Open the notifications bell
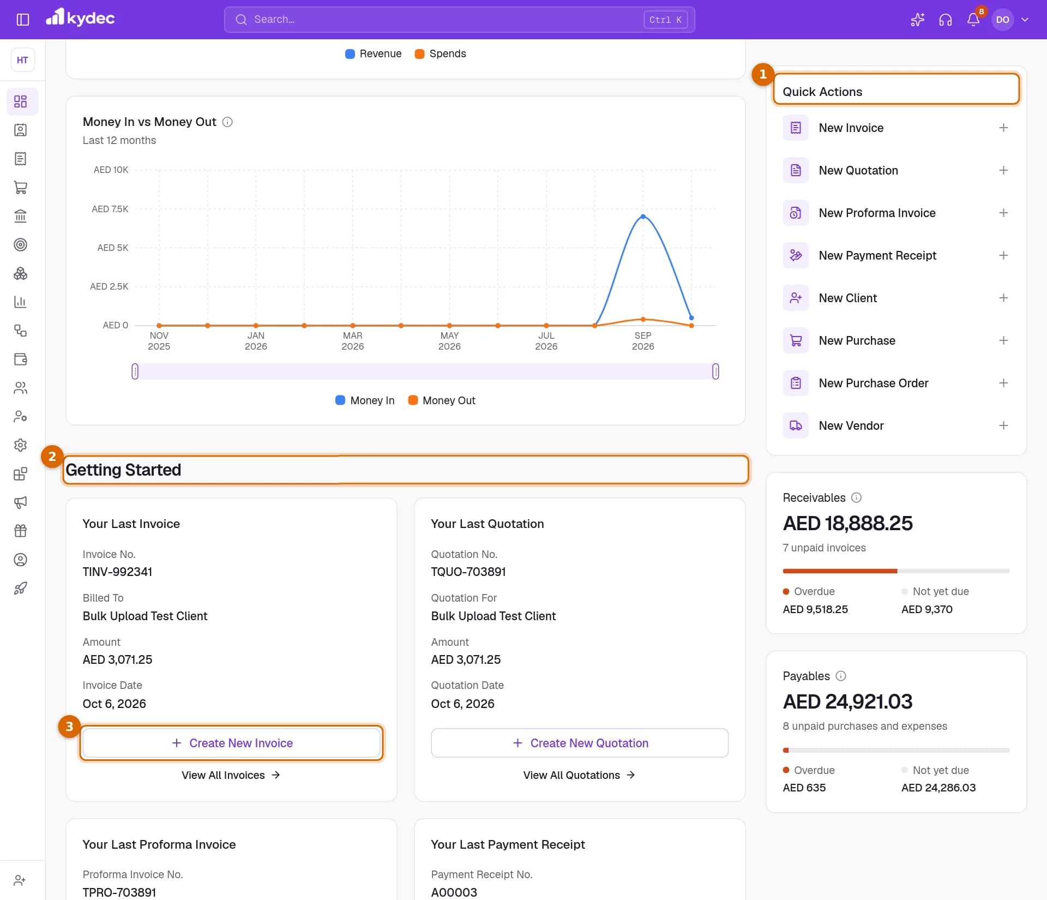 point(973,20)
